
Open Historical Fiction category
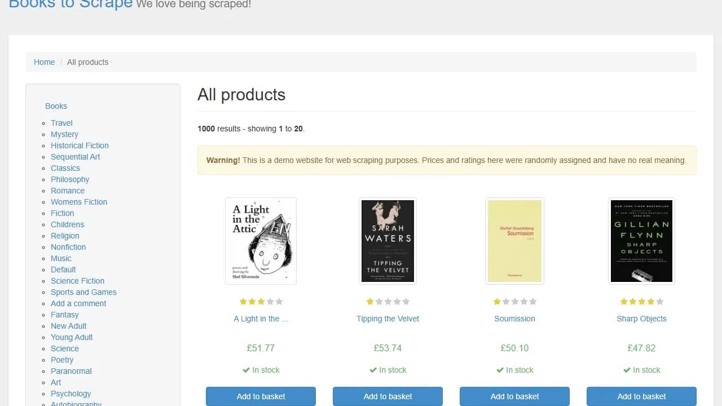coord(80,145)
